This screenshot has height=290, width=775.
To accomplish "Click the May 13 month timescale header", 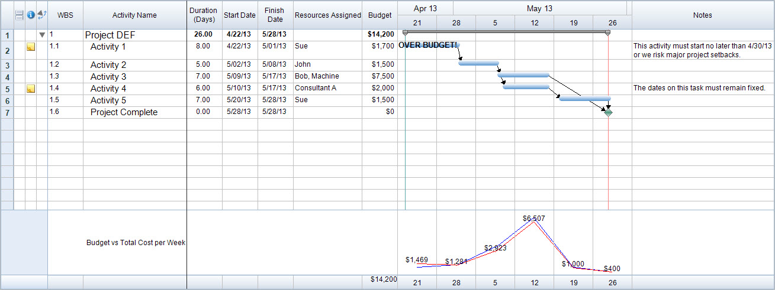I will [x=539, y=8].
